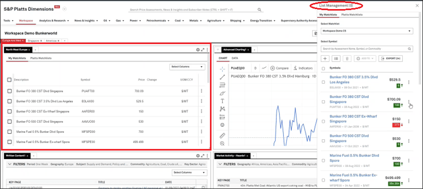This screenshot has height=189, width=423.
Task: Click the watchlist panel vertical scrollbar
Action: click(x=208, y=69)
